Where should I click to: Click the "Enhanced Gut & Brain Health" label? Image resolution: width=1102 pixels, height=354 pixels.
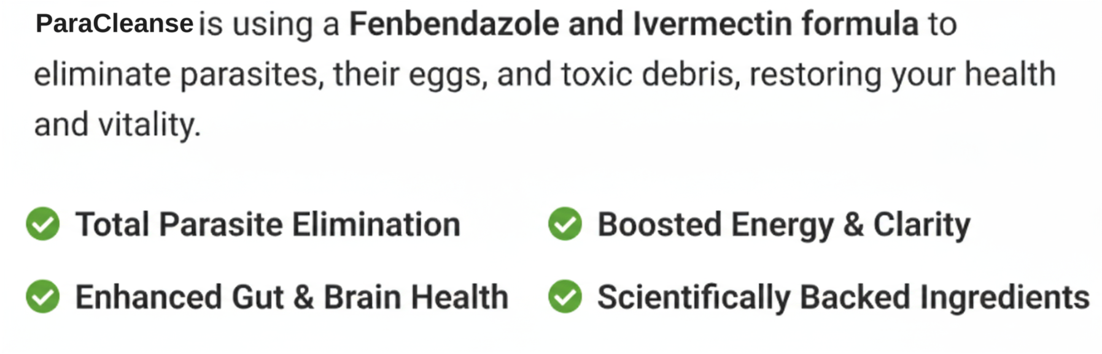click(292, 297)
